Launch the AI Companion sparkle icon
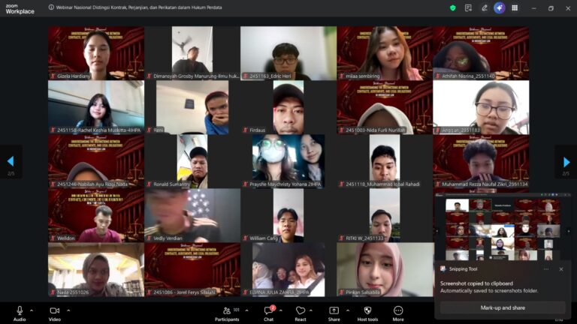 coord(500,7)
